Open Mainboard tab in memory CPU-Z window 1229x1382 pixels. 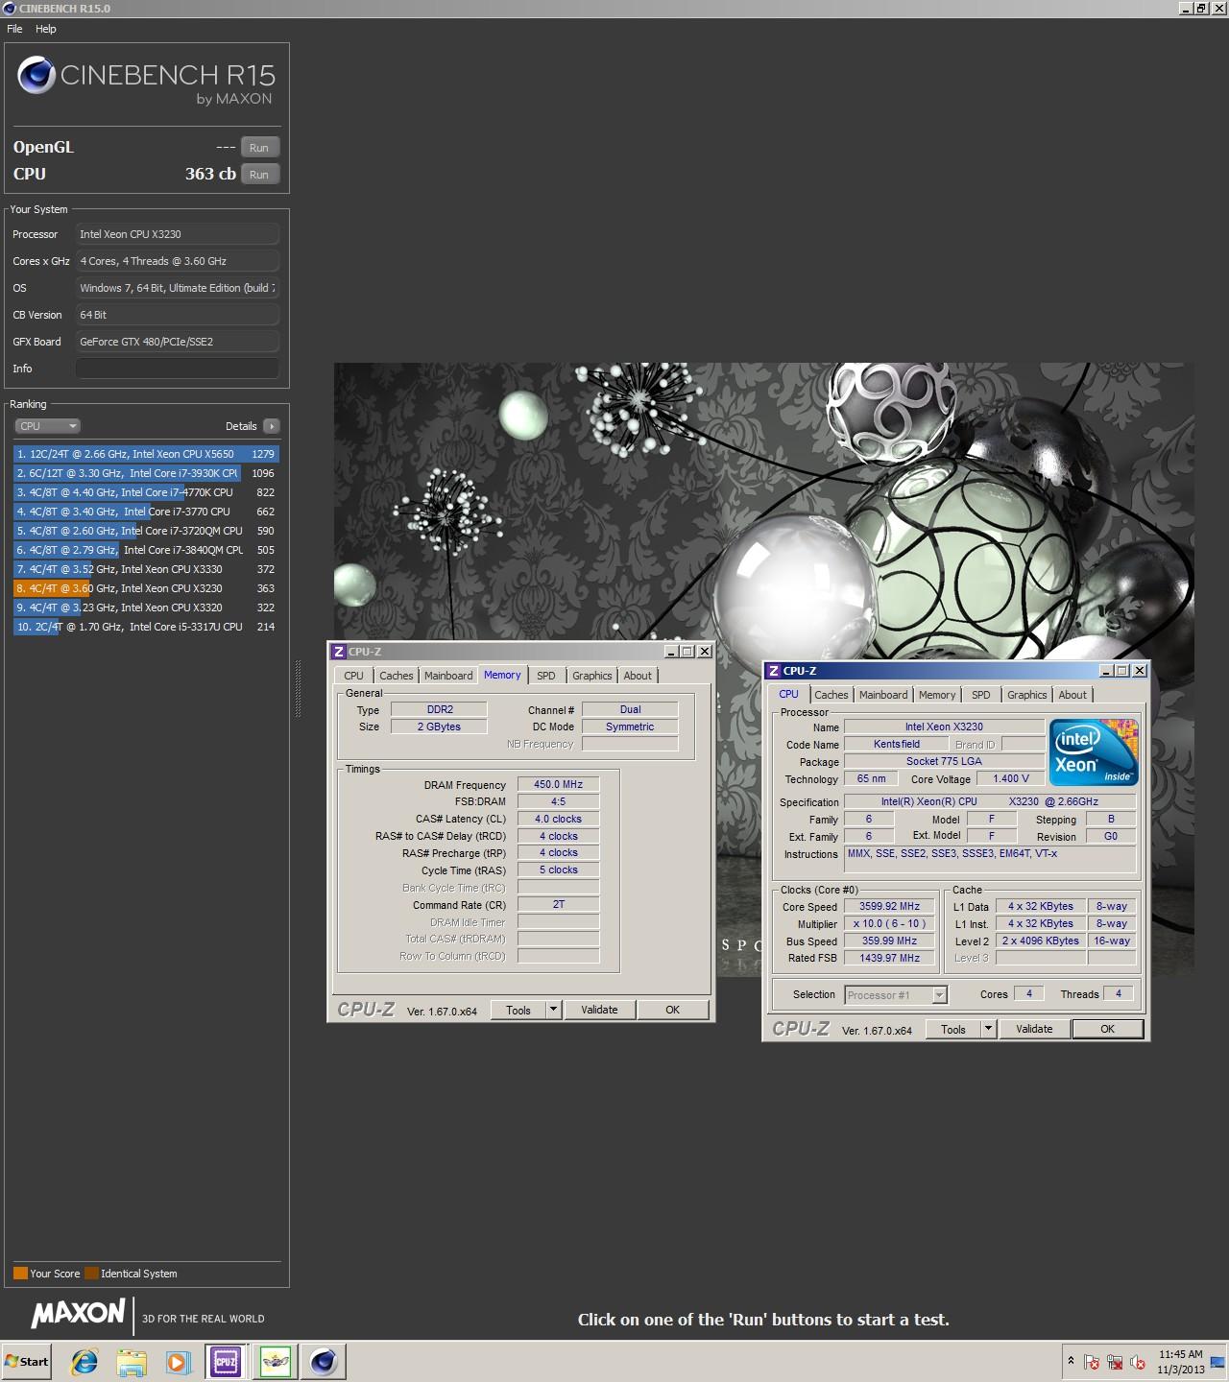click(x=448, y=676)
